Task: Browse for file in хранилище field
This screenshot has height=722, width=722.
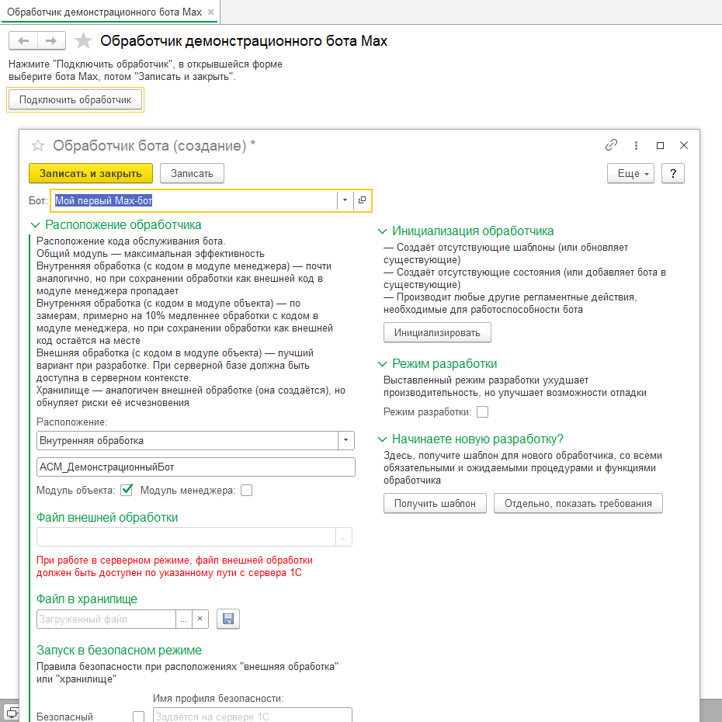Action: [183, 619]
